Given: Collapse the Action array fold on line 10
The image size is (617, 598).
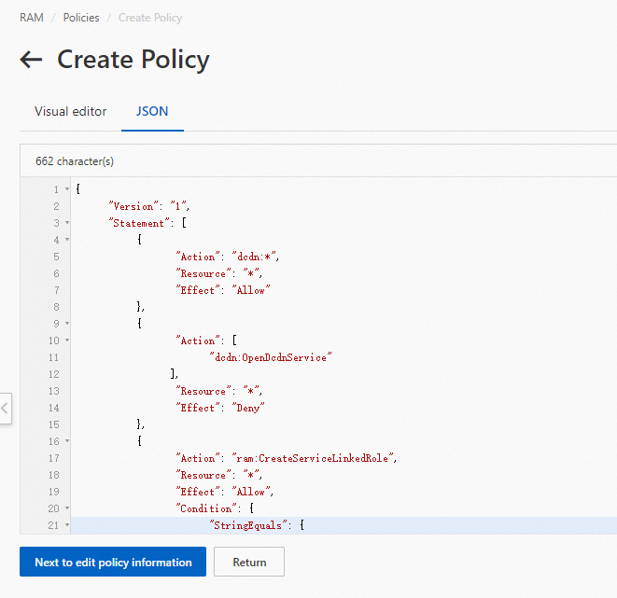Looking at the screenshot, I should point(67,341).
